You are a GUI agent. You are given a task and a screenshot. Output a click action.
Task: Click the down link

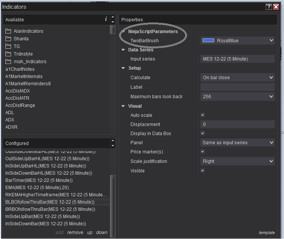point(102,233)
